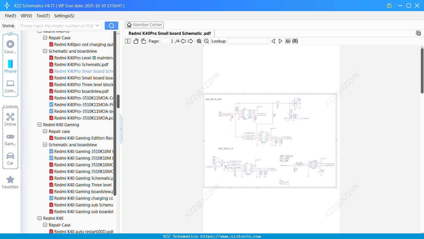This screenshot has height=239, width=424.
Task: Click the Shrink button
Action: pyautogui.click(x=8, y=26)
